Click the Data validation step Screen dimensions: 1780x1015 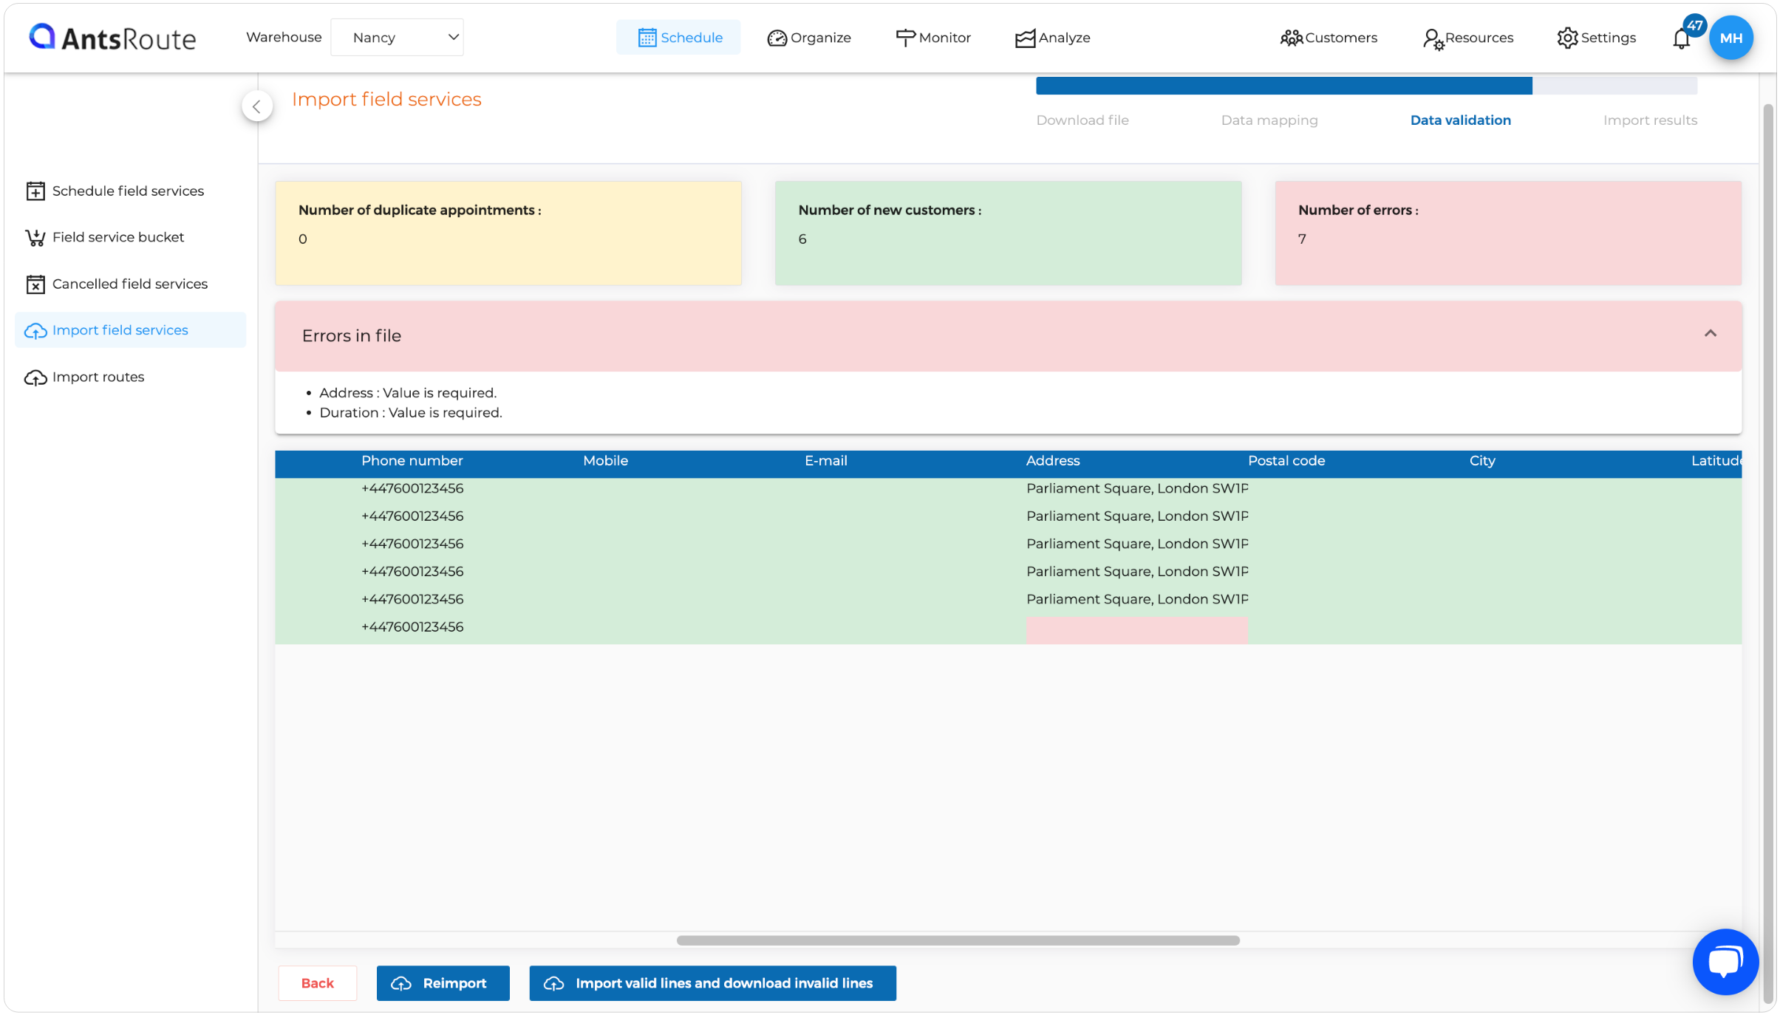click(1460, 120)
